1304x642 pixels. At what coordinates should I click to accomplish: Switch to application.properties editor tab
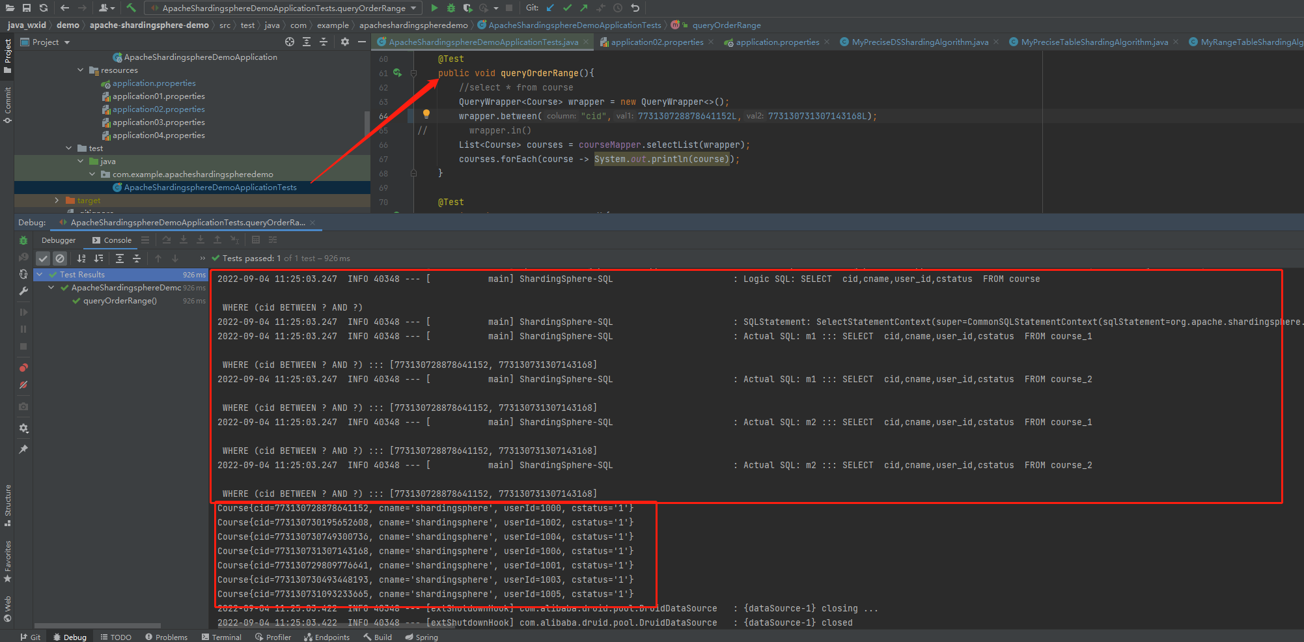pos(777,42)
